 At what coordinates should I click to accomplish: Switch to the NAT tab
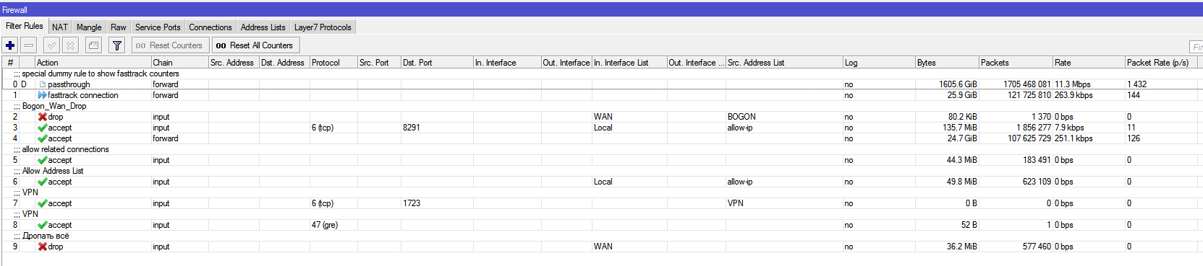(x=60, y=27)
